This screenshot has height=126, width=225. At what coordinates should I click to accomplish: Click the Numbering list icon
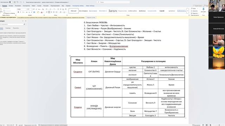[50, 9]
